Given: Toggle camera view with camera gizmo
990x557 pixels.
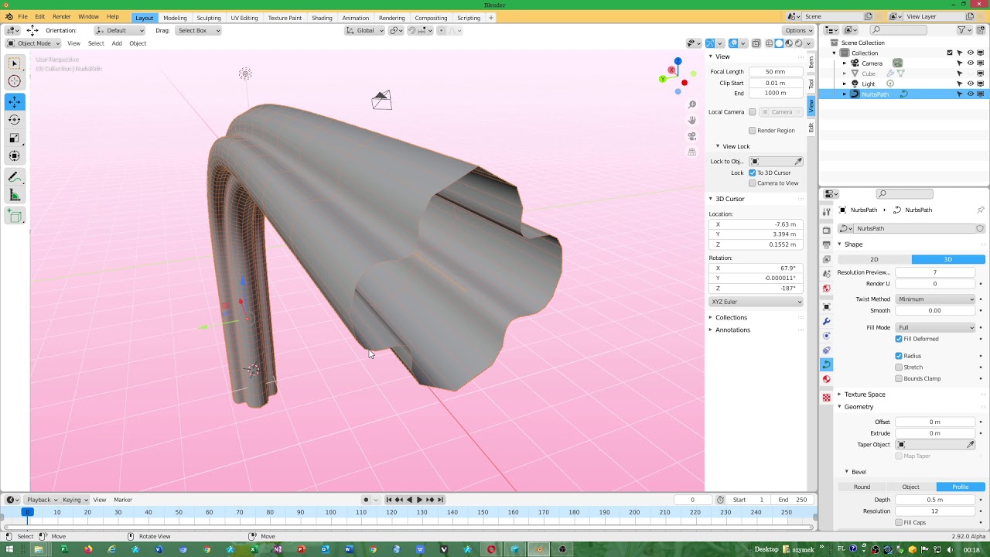Looking at the screenshot, I should 692,136.
